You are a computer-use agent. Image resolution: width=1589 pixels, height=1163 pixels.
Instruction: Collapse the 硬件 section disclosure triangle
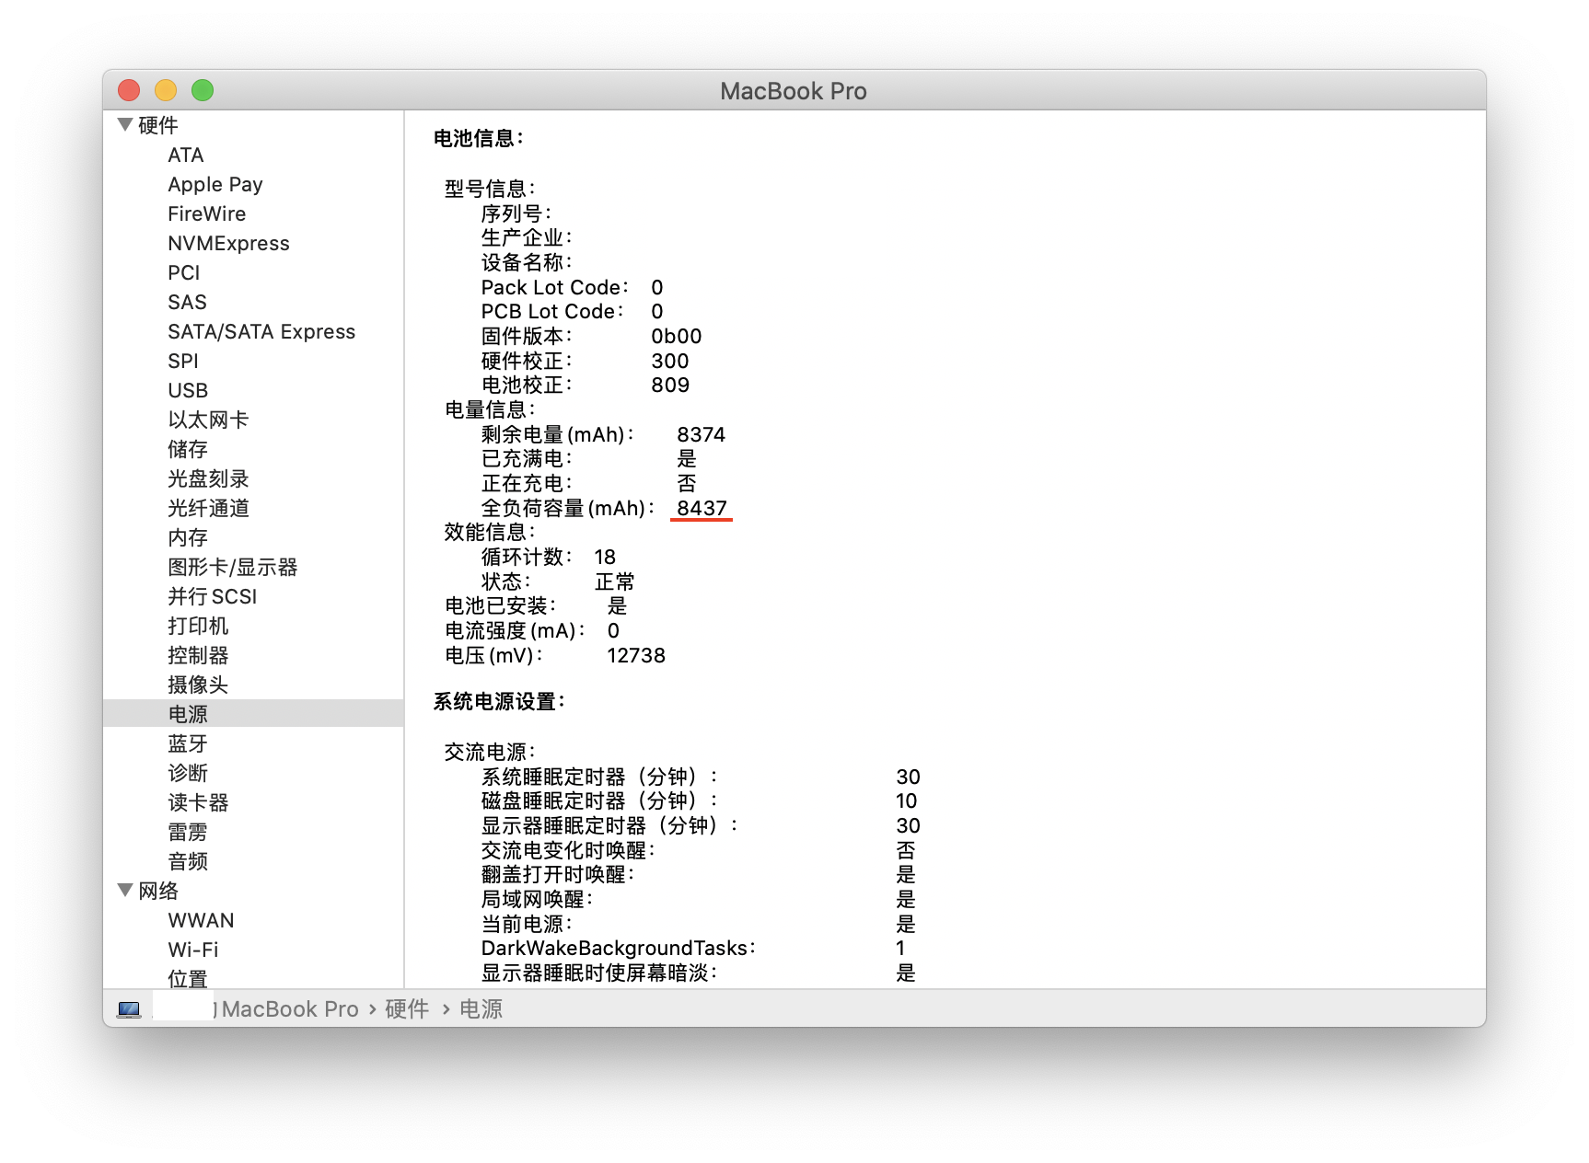125,125
